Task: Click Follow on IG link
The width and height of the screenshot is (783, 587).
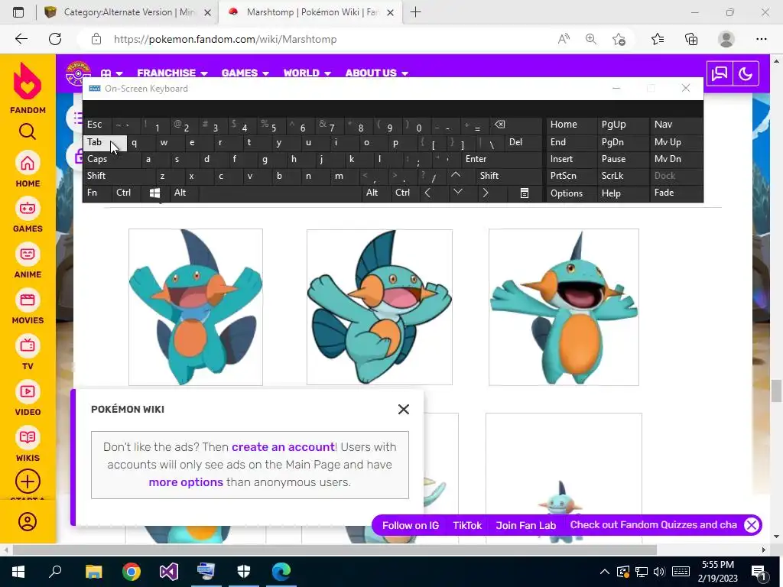Action: [x=411, y=525]
